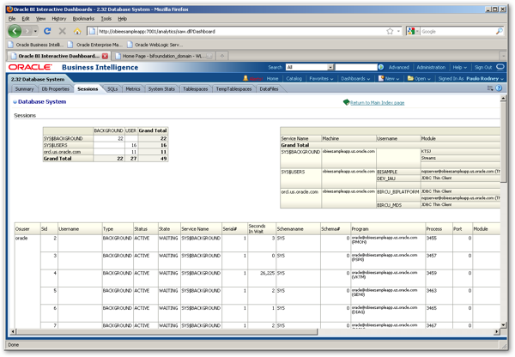Image resolution: width=515 pixels, height=357 pixels.
Task: Click the Catalog link
Action: tap(294, 78)
